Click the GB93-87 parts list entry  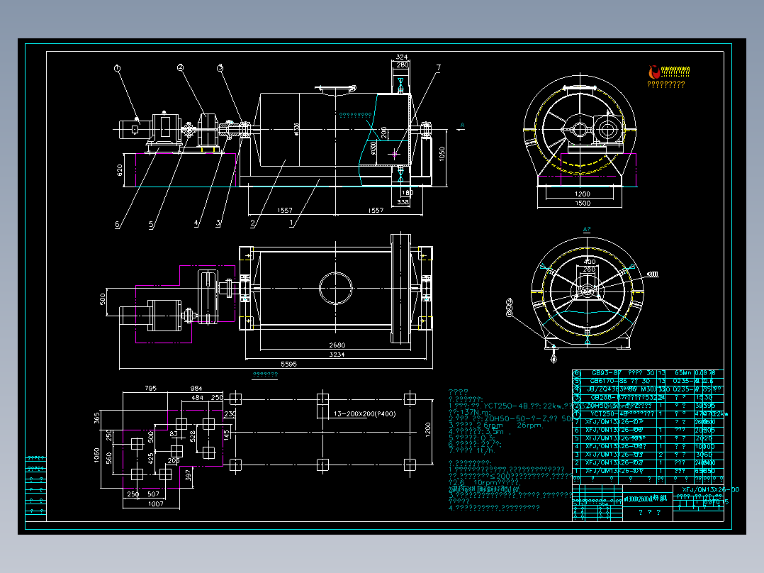click(x=605, y=373)
